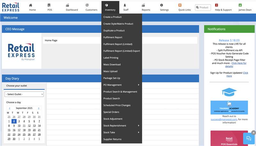Select September 14 in the calendar
This screenshot has width=256, height=146.
tap(39, 126)
